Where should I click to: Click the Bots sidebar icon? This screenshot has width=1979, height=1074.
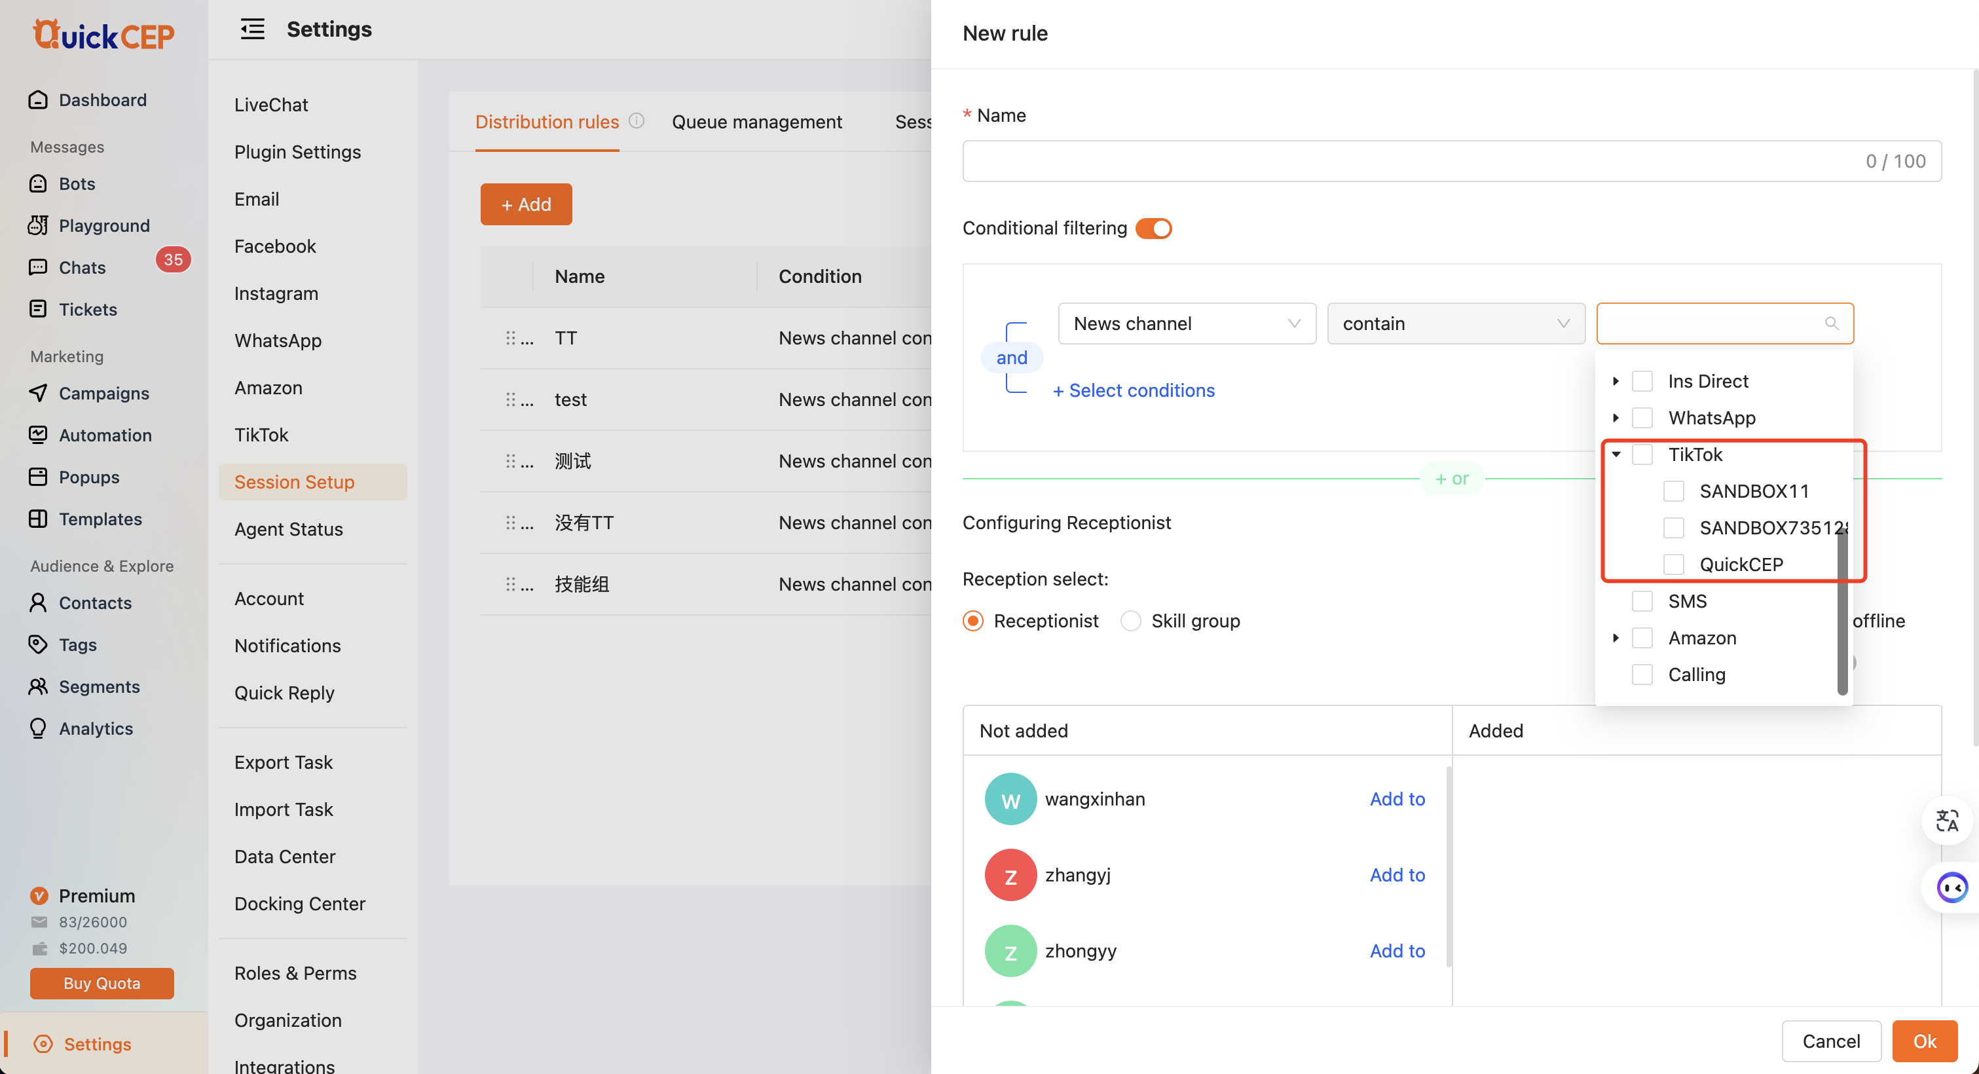coord(37,183)
